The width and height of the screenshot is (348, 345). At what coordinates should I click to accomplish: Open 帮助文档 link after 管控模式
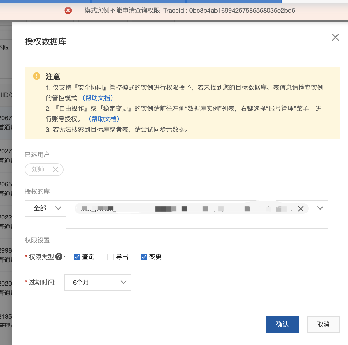tap(98, 98)
